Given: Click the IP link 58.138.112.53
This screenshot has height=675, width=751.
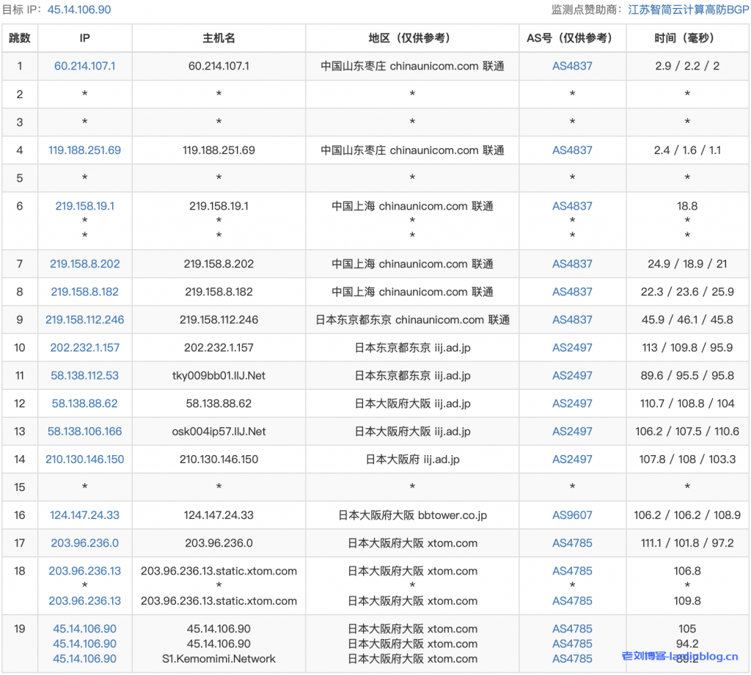Looking at the screenshot, I should click(x=84, y=375).
